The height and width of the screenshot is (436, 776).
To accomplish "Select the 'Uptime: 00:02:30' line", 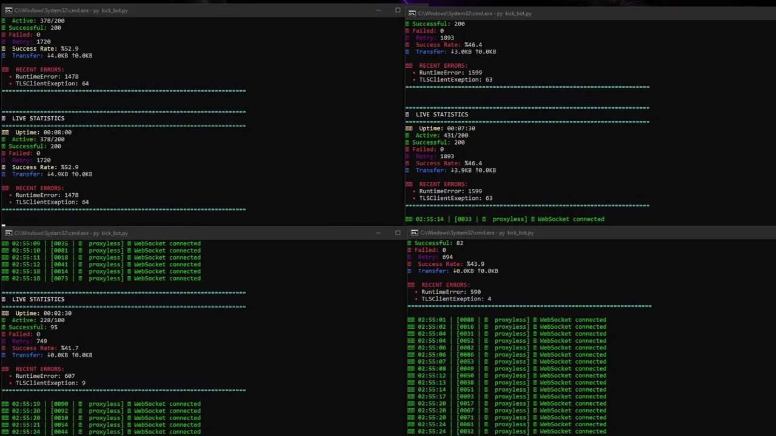I will point(37,314).
